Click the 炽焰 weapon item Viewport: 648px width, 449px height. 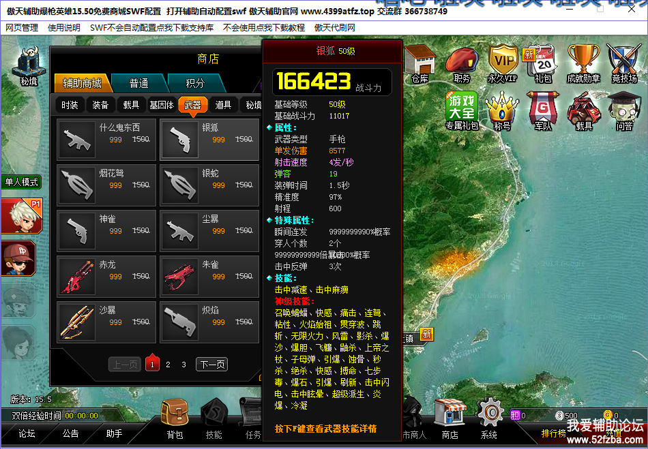coord(209,322)
